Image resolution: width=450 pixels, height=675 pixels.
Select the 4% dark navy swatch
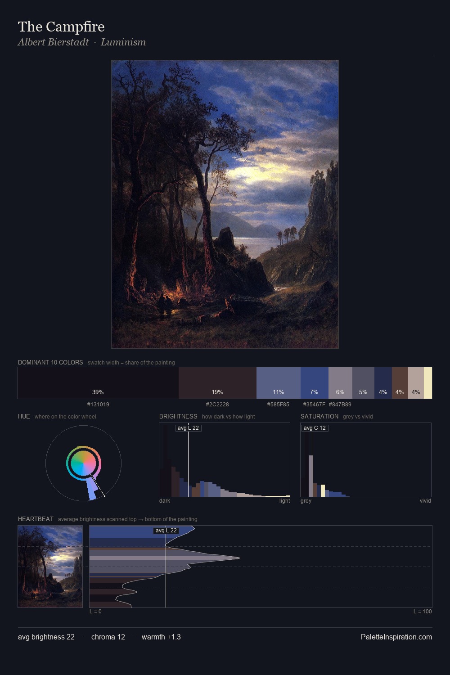coord(383,383)
